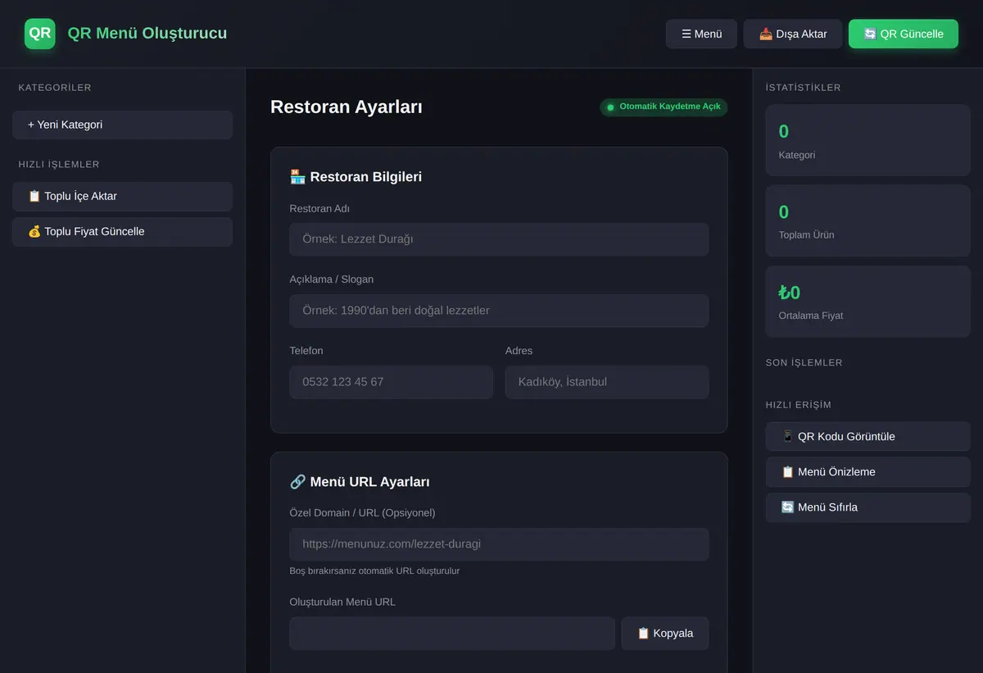
Task: Click the Oluşturulan Menü URL field
Action: (452, 634)
